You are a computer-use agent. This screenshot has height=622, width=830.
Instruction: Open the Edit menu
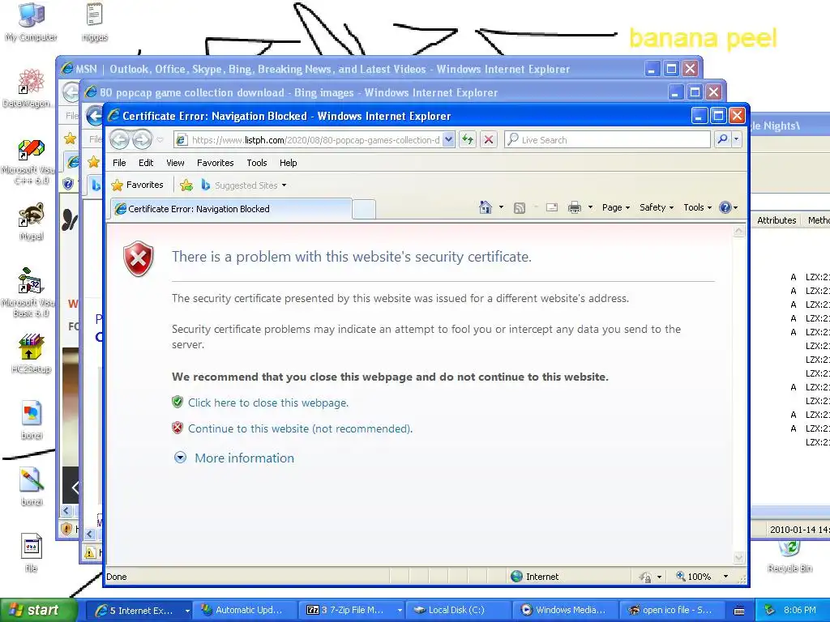click(x=146, y=163)
